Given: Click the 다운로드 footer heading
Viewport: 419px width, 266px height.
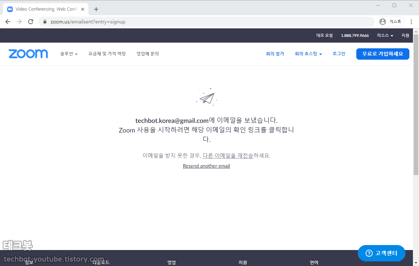Looking at the screenshot, I should coord(101,262).
